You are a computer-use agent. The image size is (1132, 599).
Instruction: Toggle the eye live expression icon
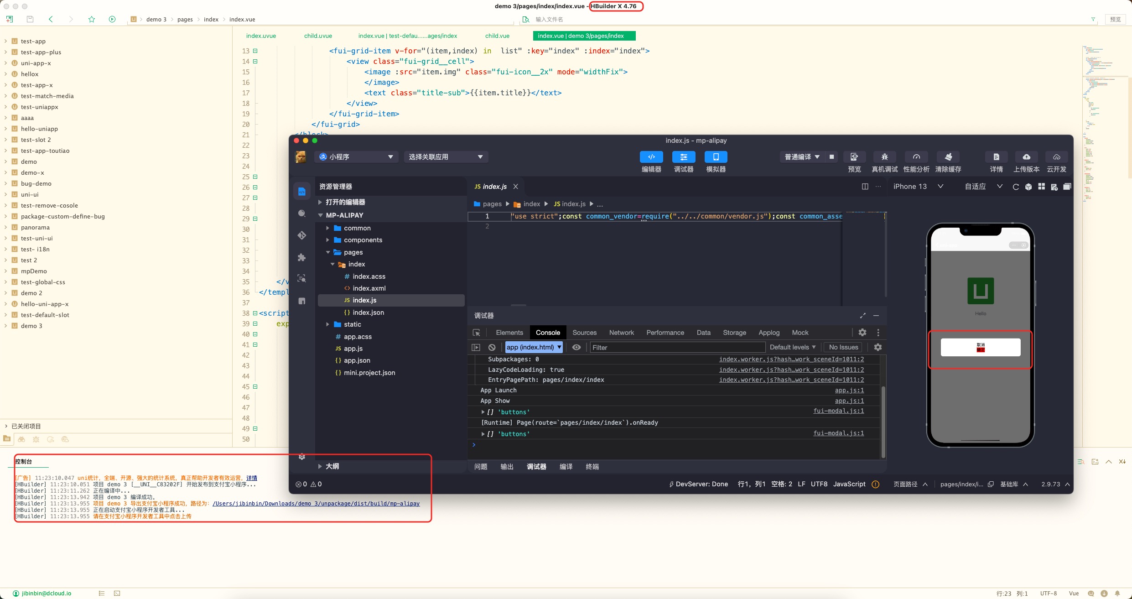point(576,347)
